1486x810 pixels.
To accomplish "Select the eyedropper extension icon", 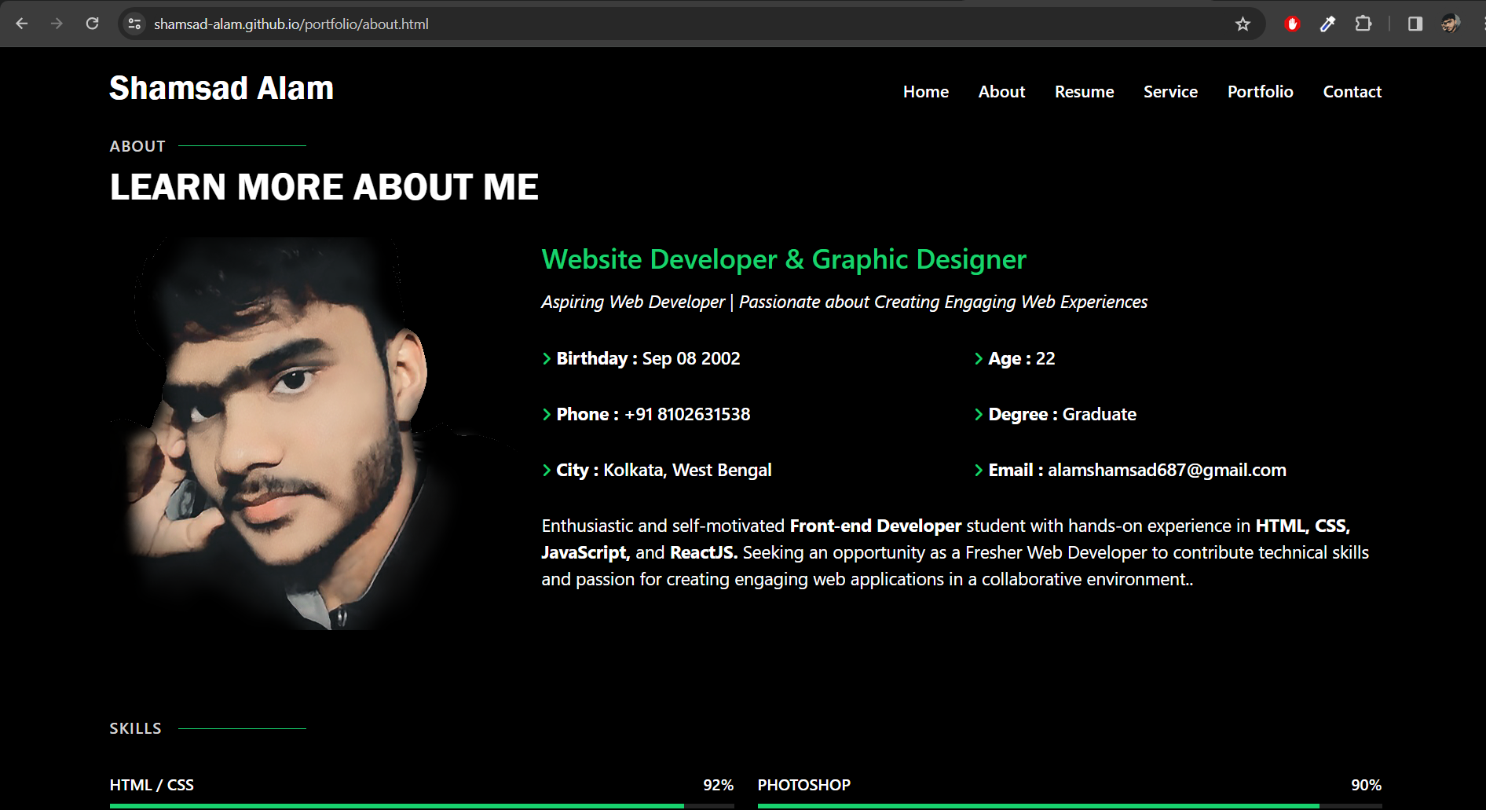I will click(1328, 24).
